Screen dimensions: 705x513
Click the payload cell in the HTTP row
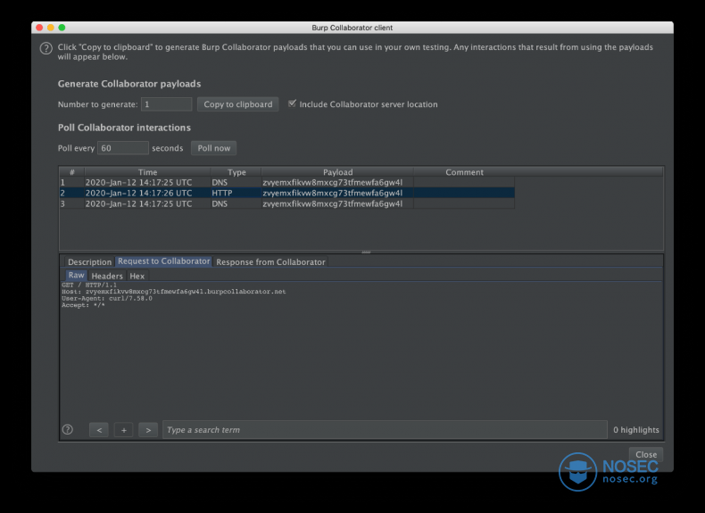pos(337,193)
